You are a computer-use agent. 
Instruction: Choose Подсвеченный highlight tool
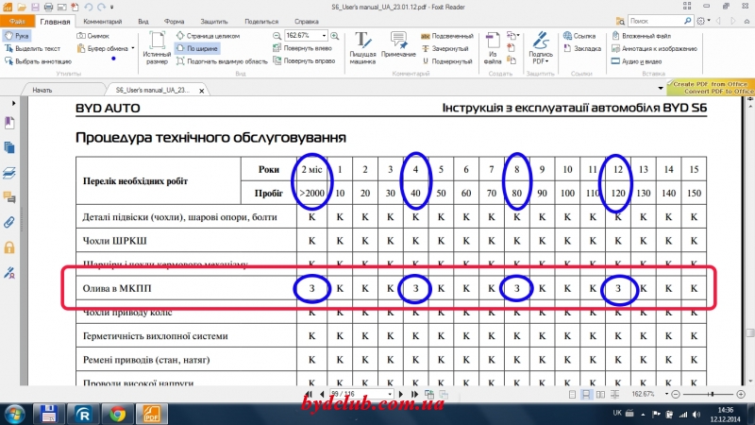447,36
